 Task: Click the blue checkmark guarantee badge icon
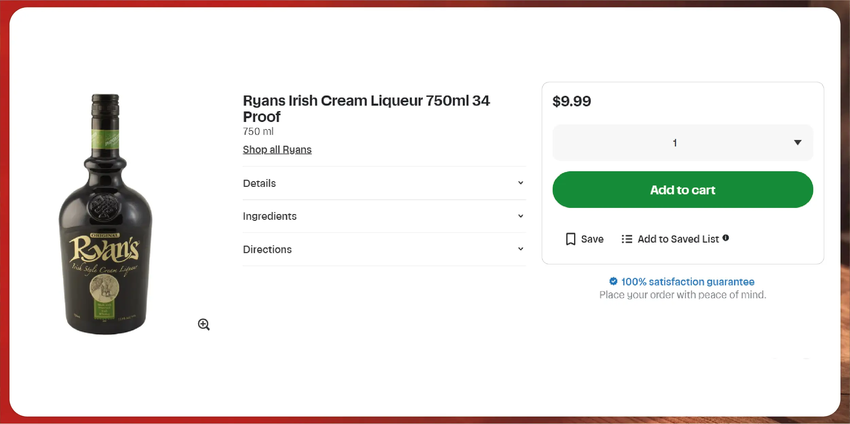613,281
